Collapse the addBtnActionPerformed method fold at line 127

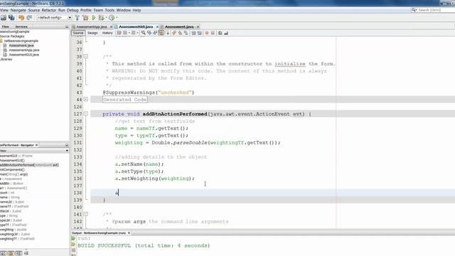point(86,114)
